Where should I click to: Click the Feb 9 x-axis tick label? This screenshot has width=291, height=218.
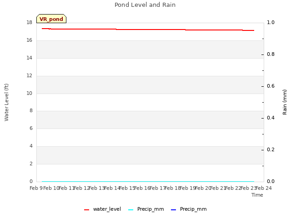point(36,188)
